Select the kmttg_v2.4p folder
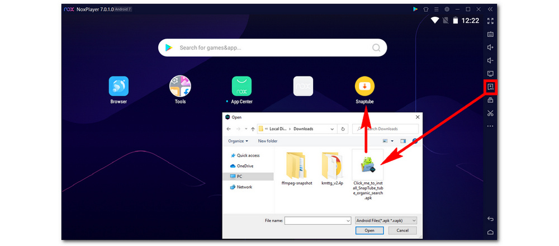 click(x=332, y=168)
